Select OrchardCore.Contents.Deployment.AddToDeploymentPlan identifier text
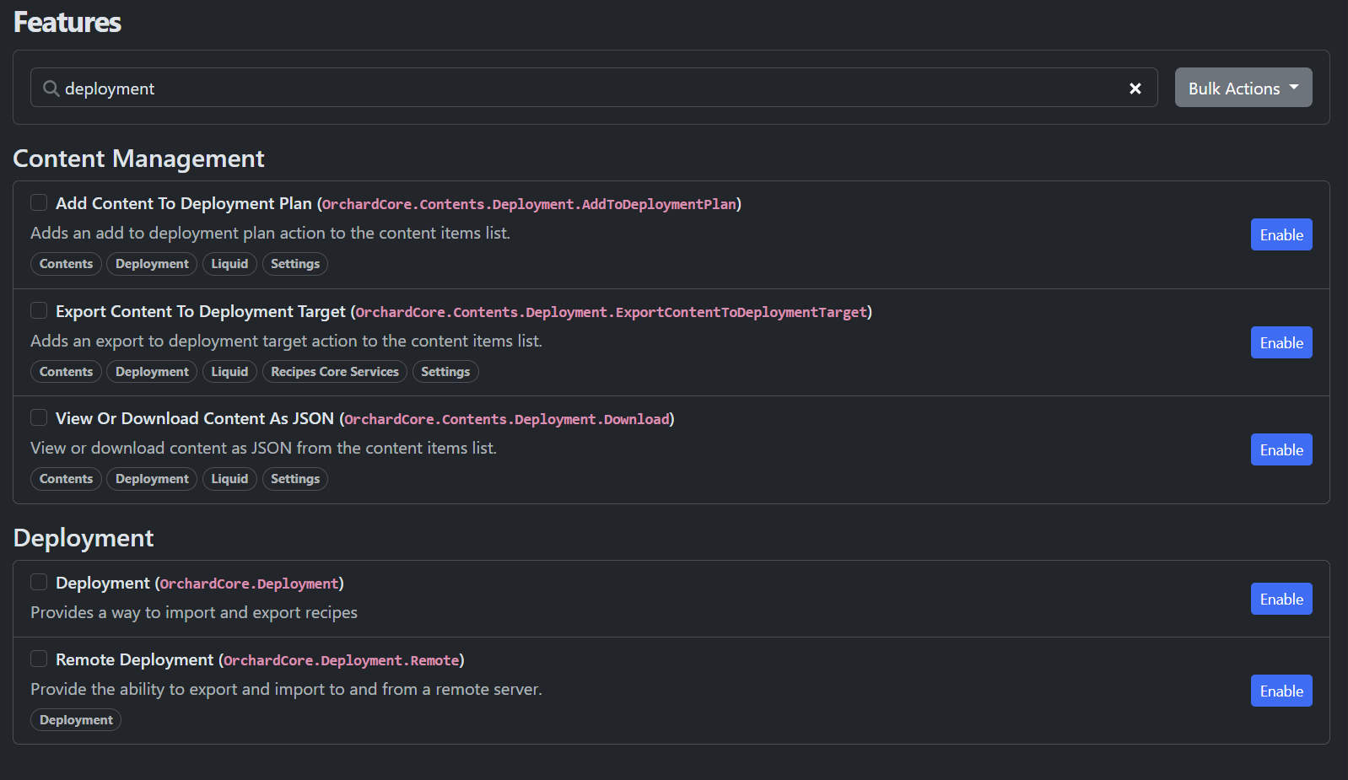 (x=529, y=204)
